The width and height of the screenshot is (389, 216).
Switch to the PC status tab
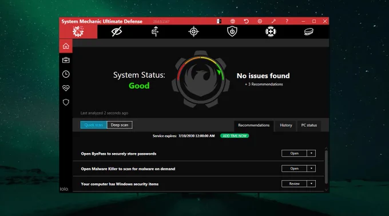[x=309, y=125]
